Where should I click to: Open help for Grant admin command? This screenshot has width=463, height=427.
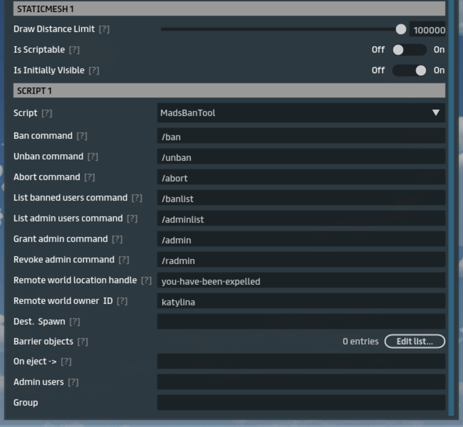point(117,239)
